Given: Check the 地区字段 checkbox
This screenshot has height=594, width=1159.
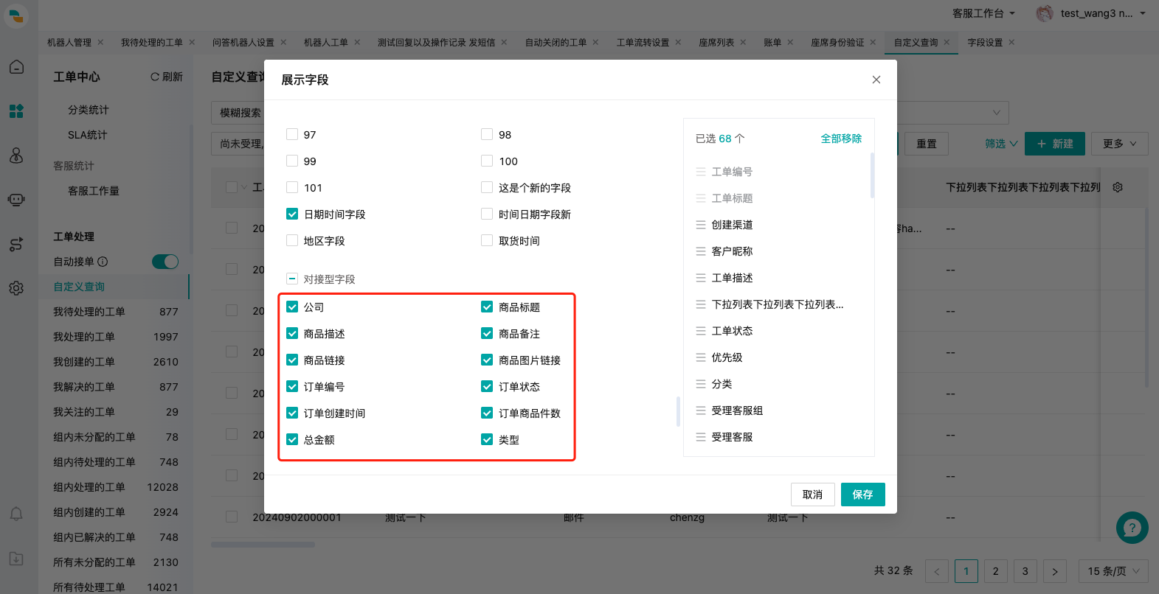Looking at the screenshot, I should (292, 240).
